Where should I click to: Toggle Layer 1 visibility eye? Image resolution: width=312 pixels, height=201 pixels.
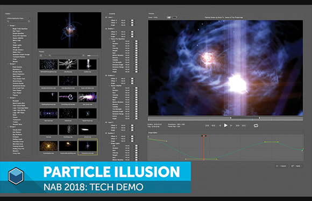pyautogui.click(x=106, y=18)
